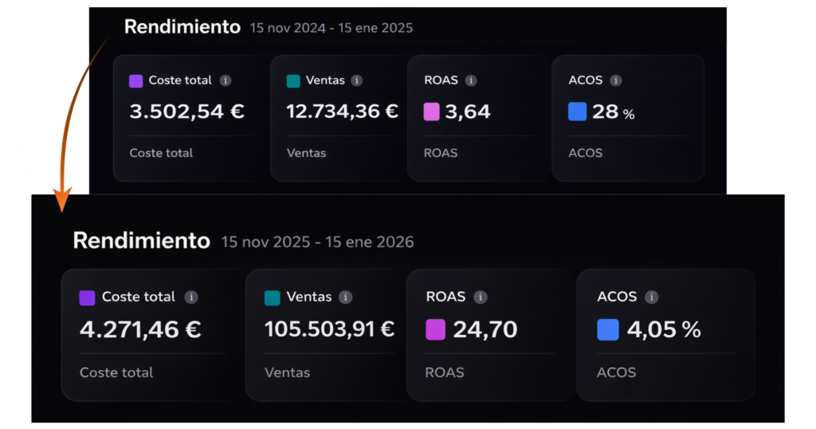Viewport: 816px width, 429px height.
Task: Click teal swatch next to Ventas above 105.503,91 €
Action: point(272,297)
